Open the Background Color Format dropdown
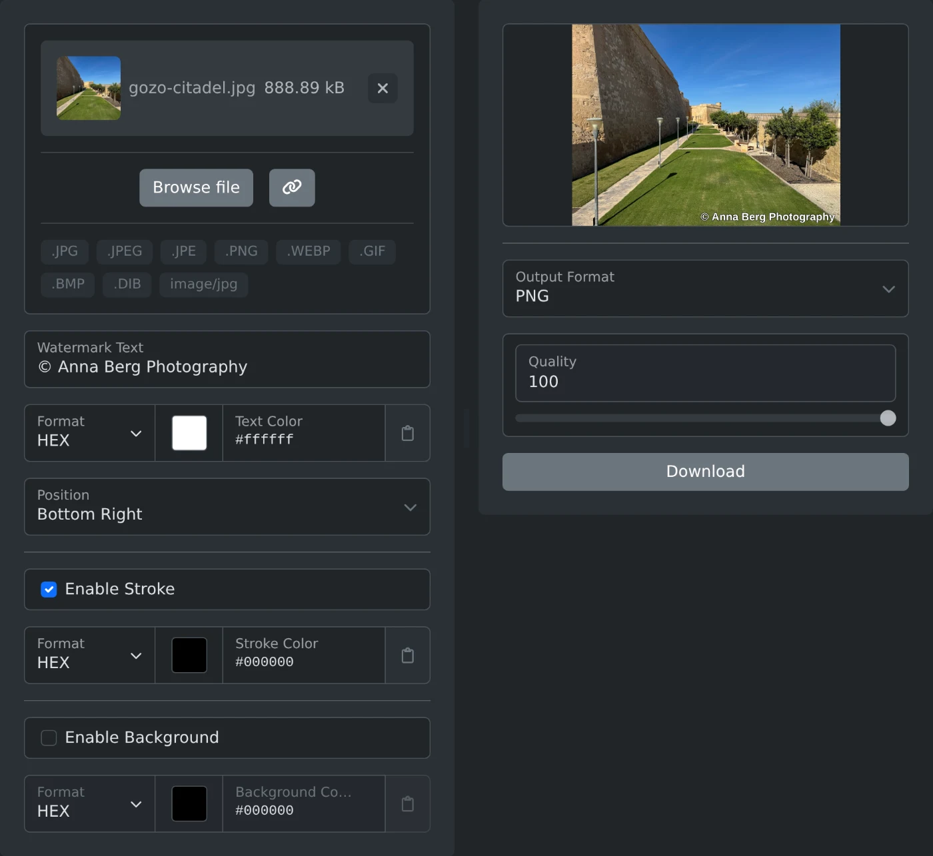The height and width of the screenshot is (856, 933). tap(90, 804)
